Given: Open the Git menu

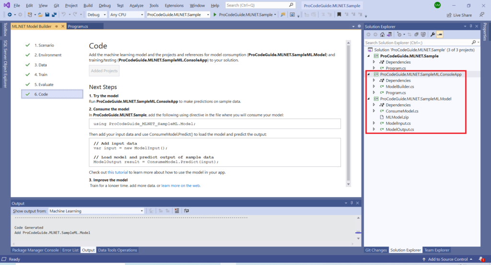Looking at the screenshot, I should 57,5.
